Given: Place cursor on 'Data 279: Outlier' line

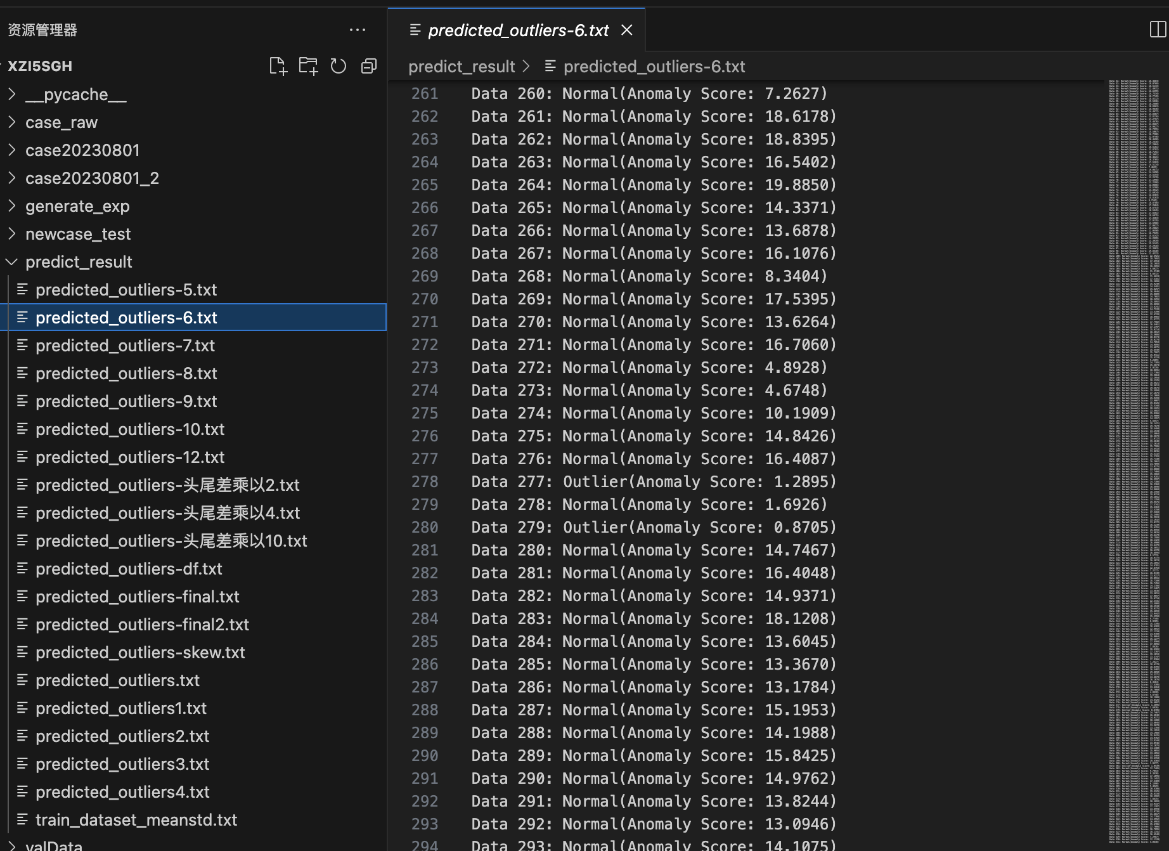Looking at the screenshot, I should [x=654, y=528].
